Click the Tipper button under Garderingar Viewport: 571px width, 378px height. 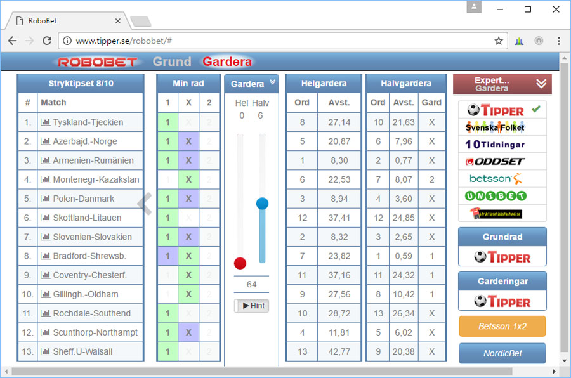(x=502, y=301)
